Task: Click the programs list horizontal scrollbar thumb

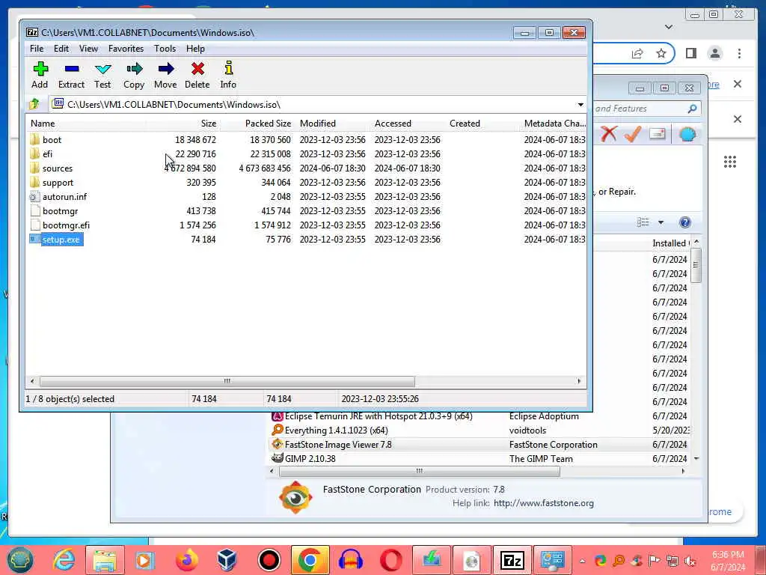Action: click(419, 472)
